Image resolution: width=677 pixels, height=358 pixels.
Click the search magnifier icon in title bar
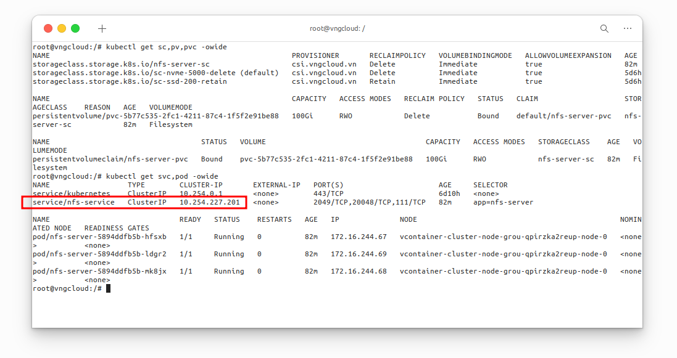[604, 28]
